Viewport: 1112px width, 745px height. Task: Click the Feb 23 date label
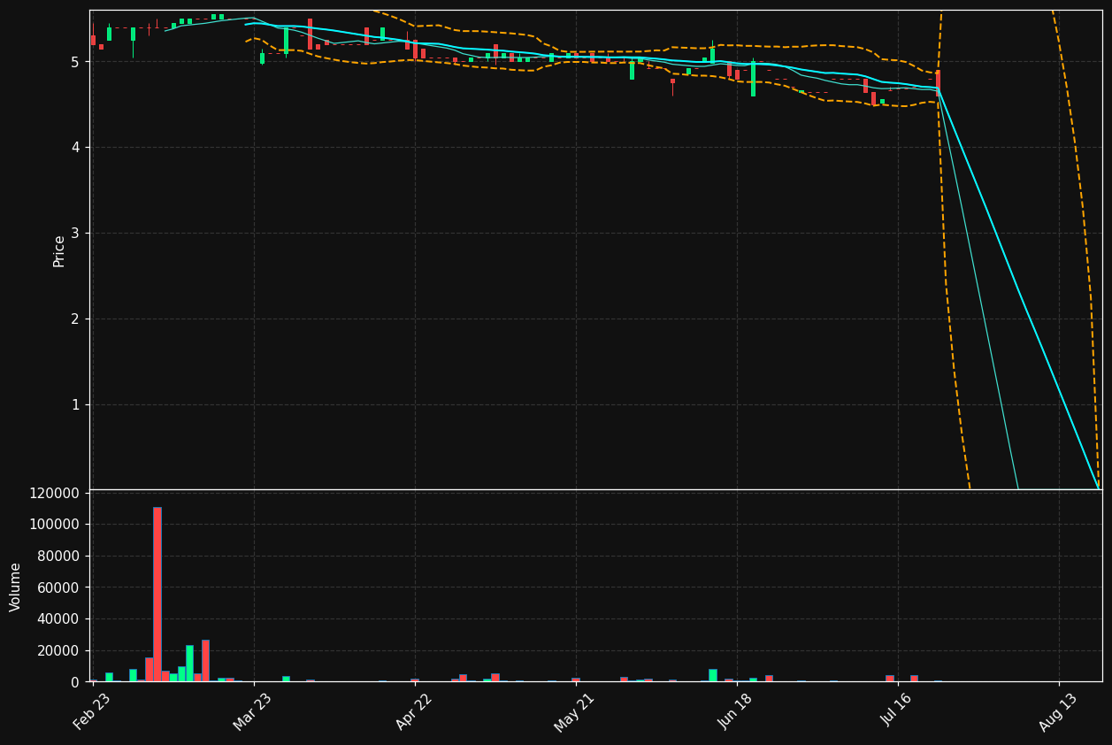(x=92, y=711)
